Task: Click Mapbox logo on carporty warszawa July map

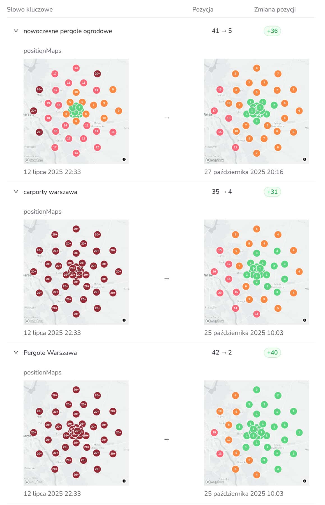Action: click(x=34, y=321)
